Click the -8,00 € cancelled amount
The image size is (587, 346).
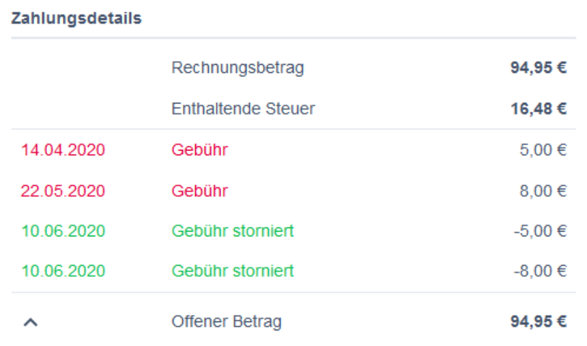(541, 272)
